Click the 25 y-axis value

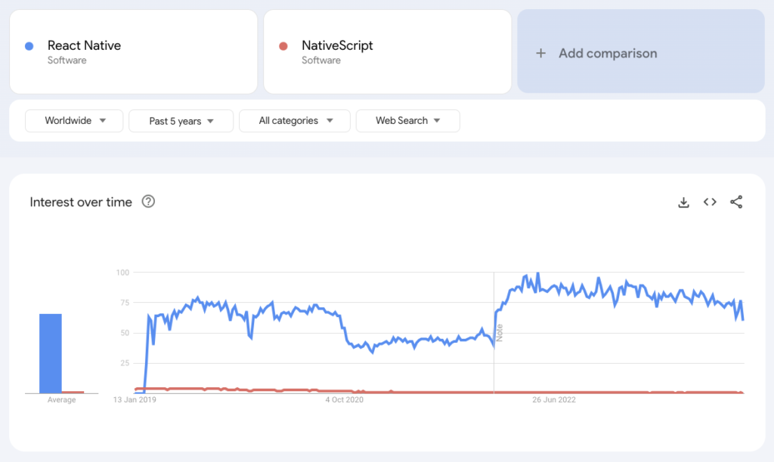[125, 363]
